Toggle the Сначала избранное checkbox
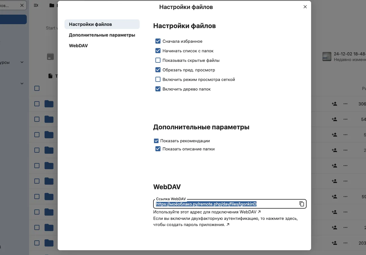The image size is (366, 255). tap(158, 41)
